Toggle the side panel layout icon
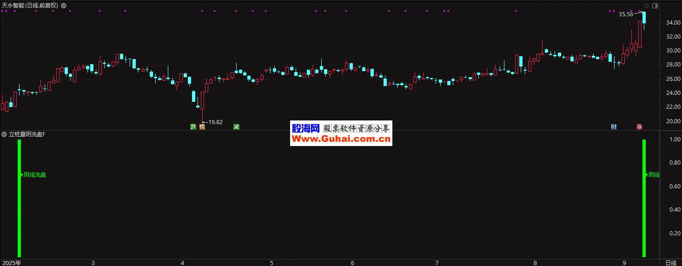 coord(655,6)
